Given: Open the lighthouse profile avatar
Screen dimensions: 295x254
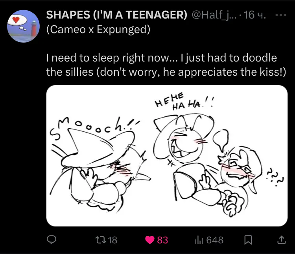Looking at the screenshot, I should (x=23, y=26).
